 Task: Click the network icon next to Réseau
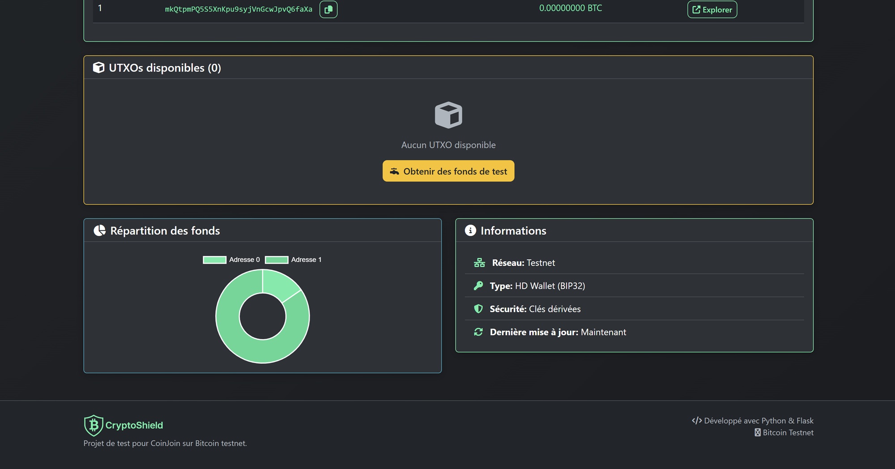coord(479,263)
